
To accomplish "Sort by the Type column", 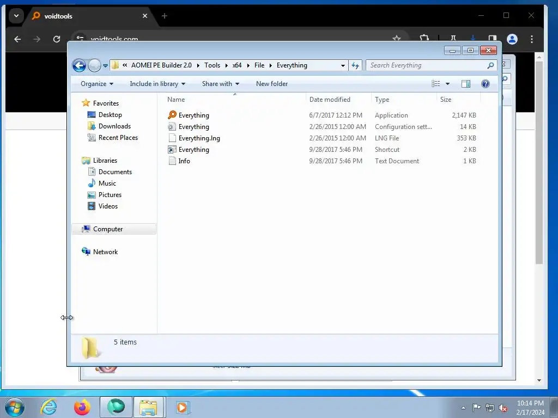I will coord(404,100).
